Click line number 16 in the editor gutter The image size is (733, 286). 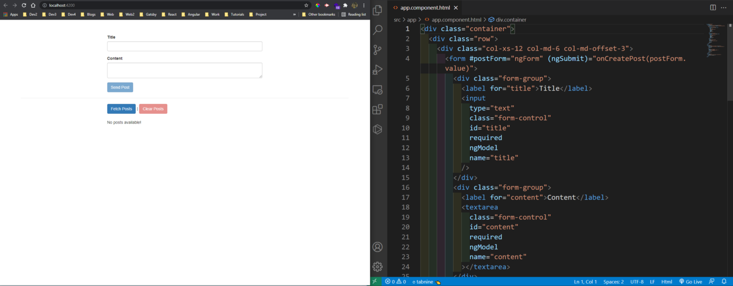pos(405,187)
